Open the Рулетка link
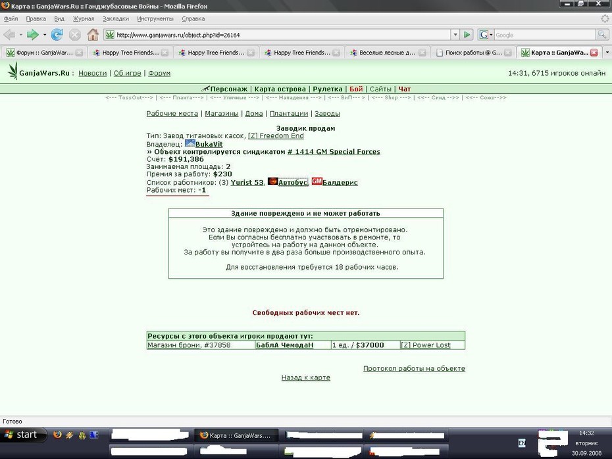 click(x=328, y=89)
